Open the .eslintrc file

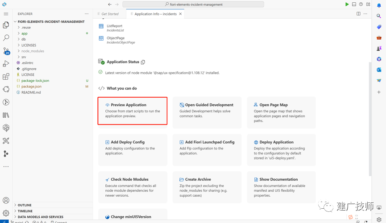27,63
